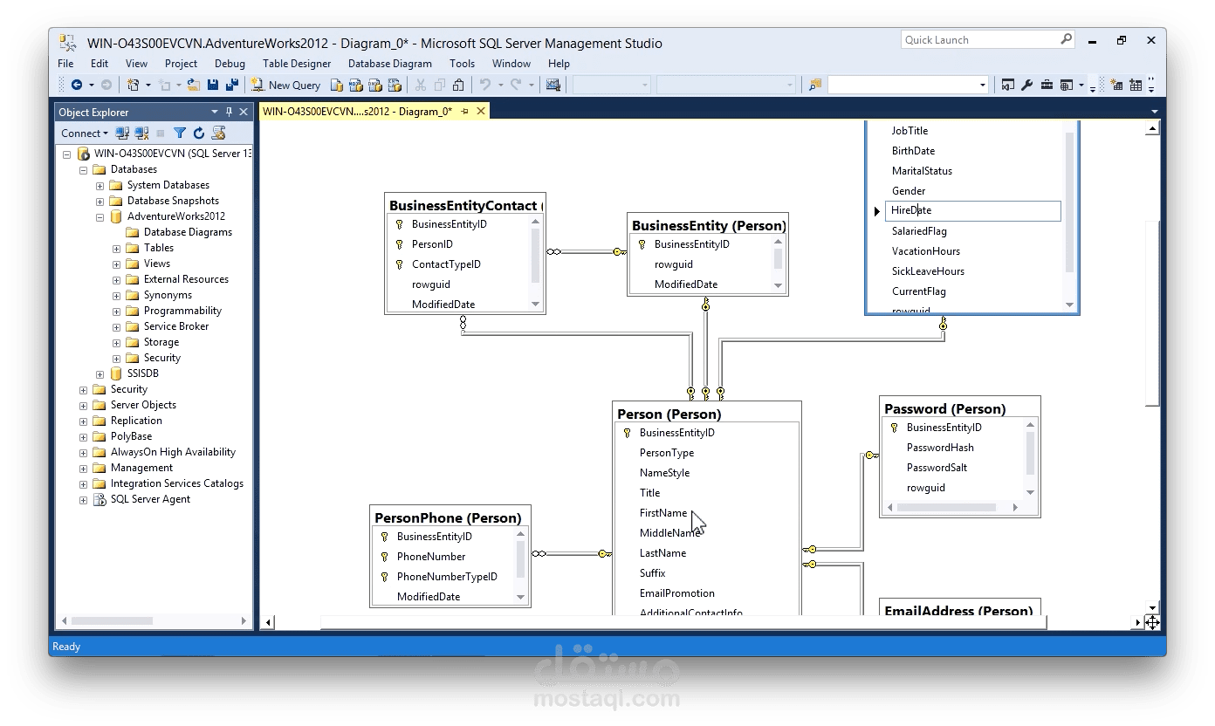
Task: Click the Analysis Services MDX Query icon
Action: [x=355, y=85]
